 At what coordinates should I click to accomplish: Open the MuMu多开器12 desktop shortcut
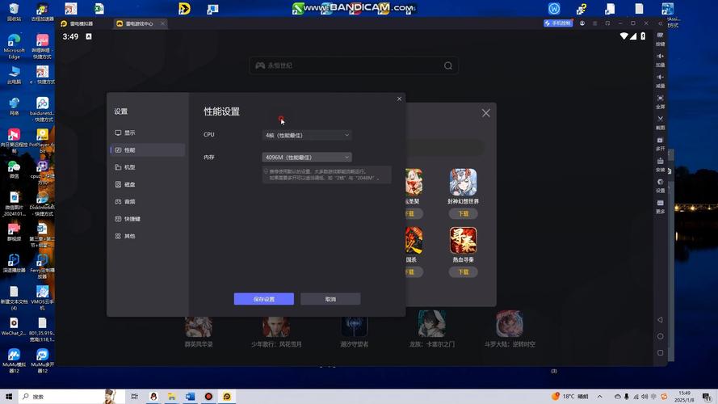(x=42, y=361)
